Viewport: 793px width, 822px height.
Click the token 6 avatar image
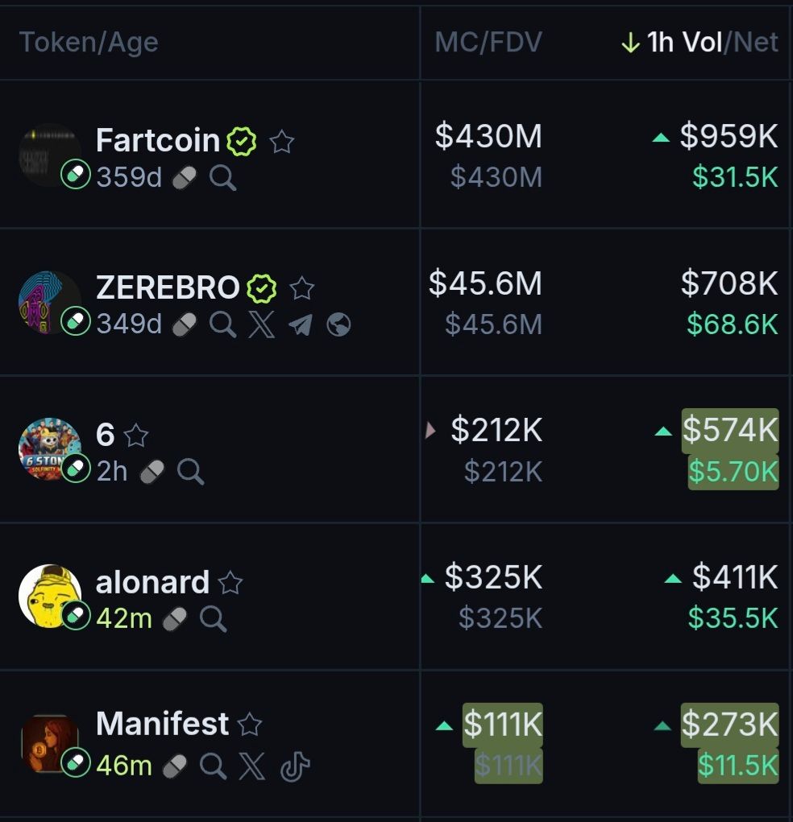point(49,448)
